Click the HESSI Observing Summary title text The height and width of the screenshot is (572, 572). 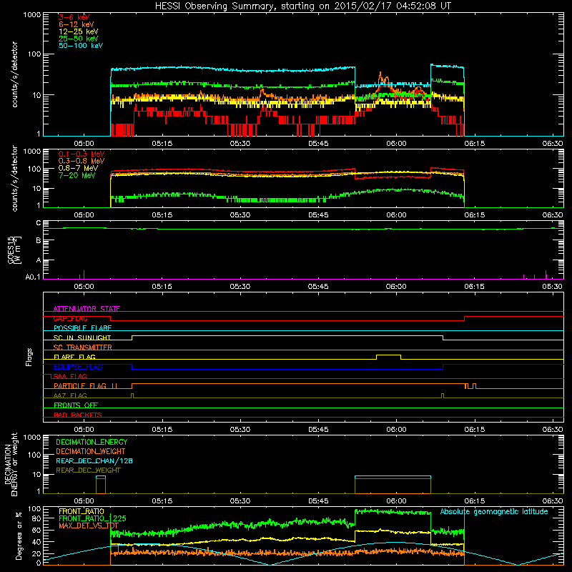[302, 6]
